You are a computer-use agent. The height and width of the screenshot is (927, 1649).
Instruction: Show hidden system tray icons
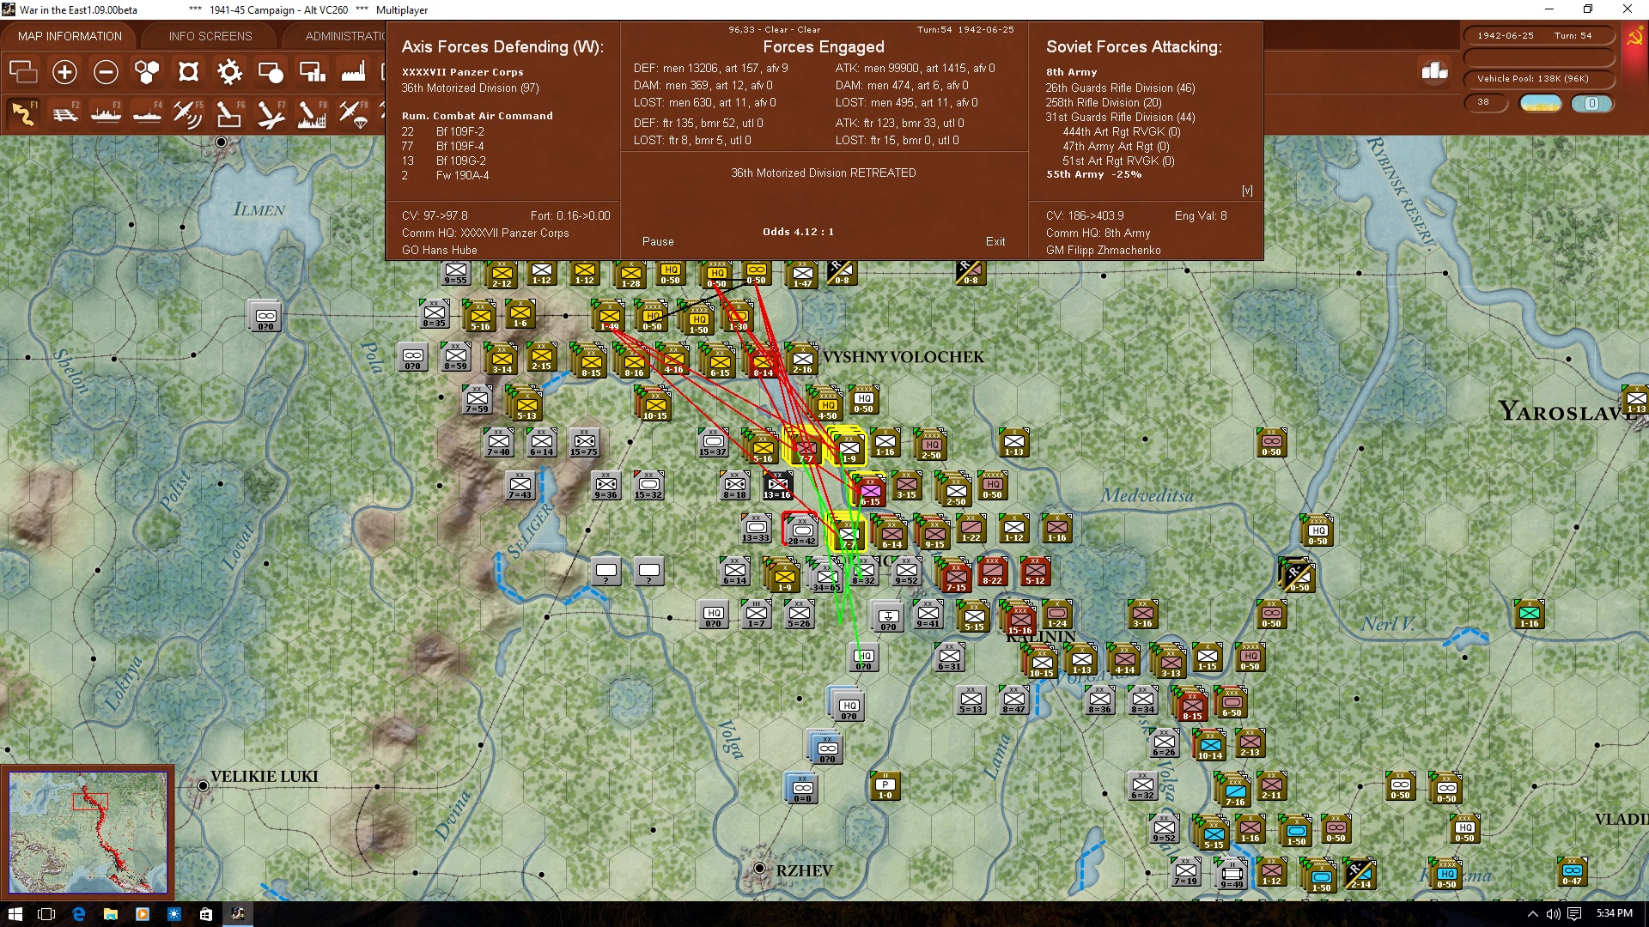pyautogui.click(x=1532, y=914)
